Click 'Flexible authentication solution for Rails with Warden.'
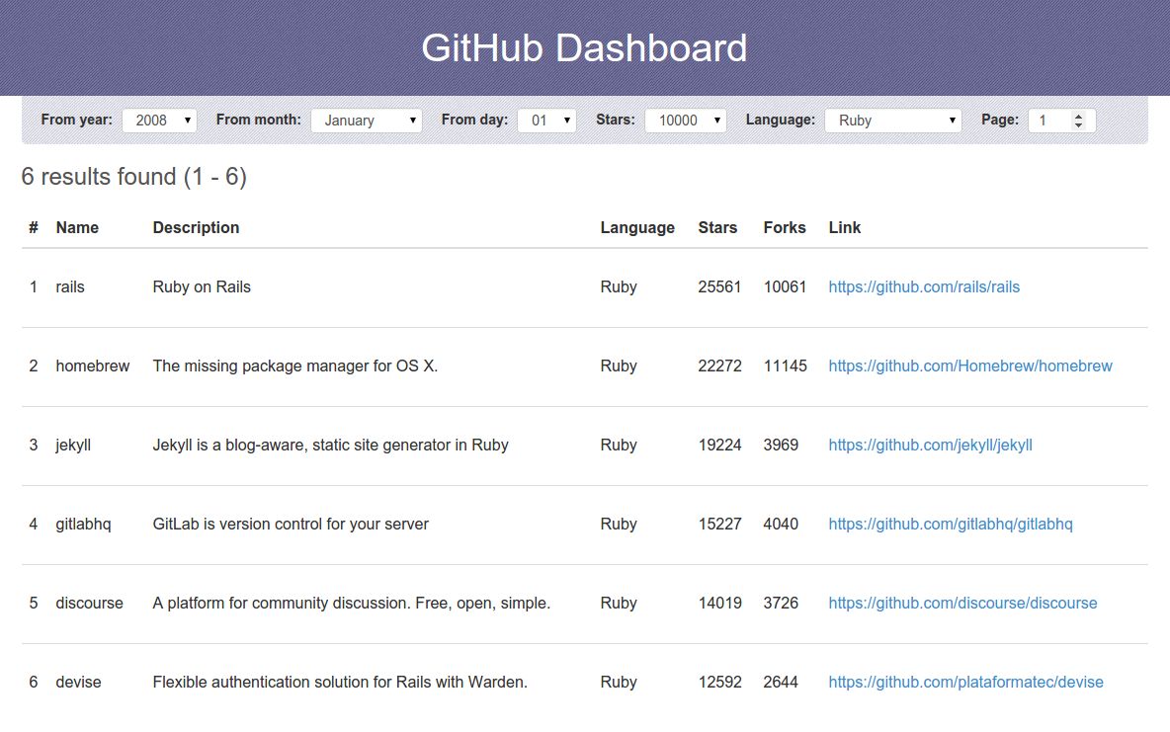 (x=340, y=683)
